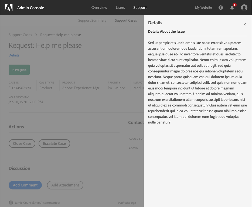Open the Details link under title

[x=14, y=55]
